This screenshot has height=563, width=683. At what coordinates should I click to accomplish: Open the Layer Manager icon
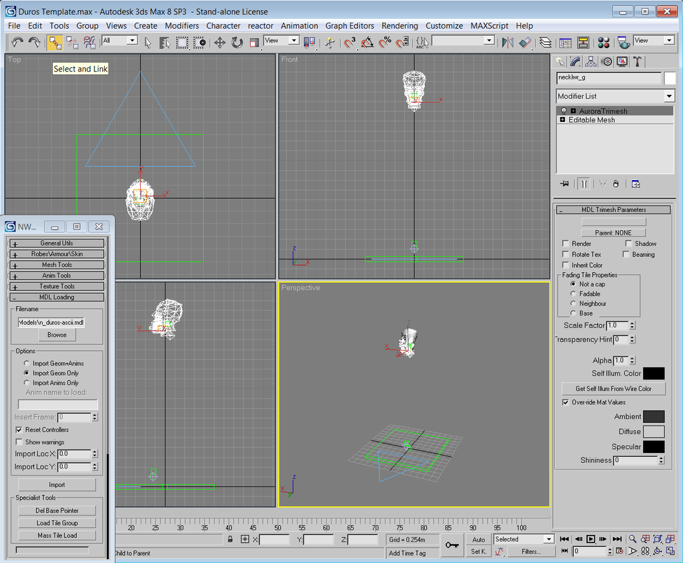[546, 42]
